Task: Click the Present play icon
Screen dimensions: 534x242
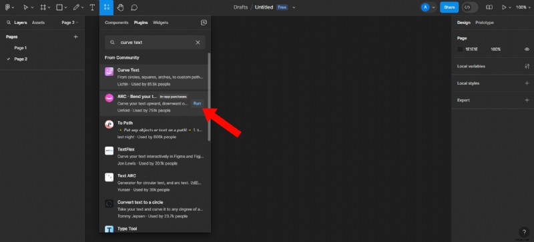Action: 504,7
